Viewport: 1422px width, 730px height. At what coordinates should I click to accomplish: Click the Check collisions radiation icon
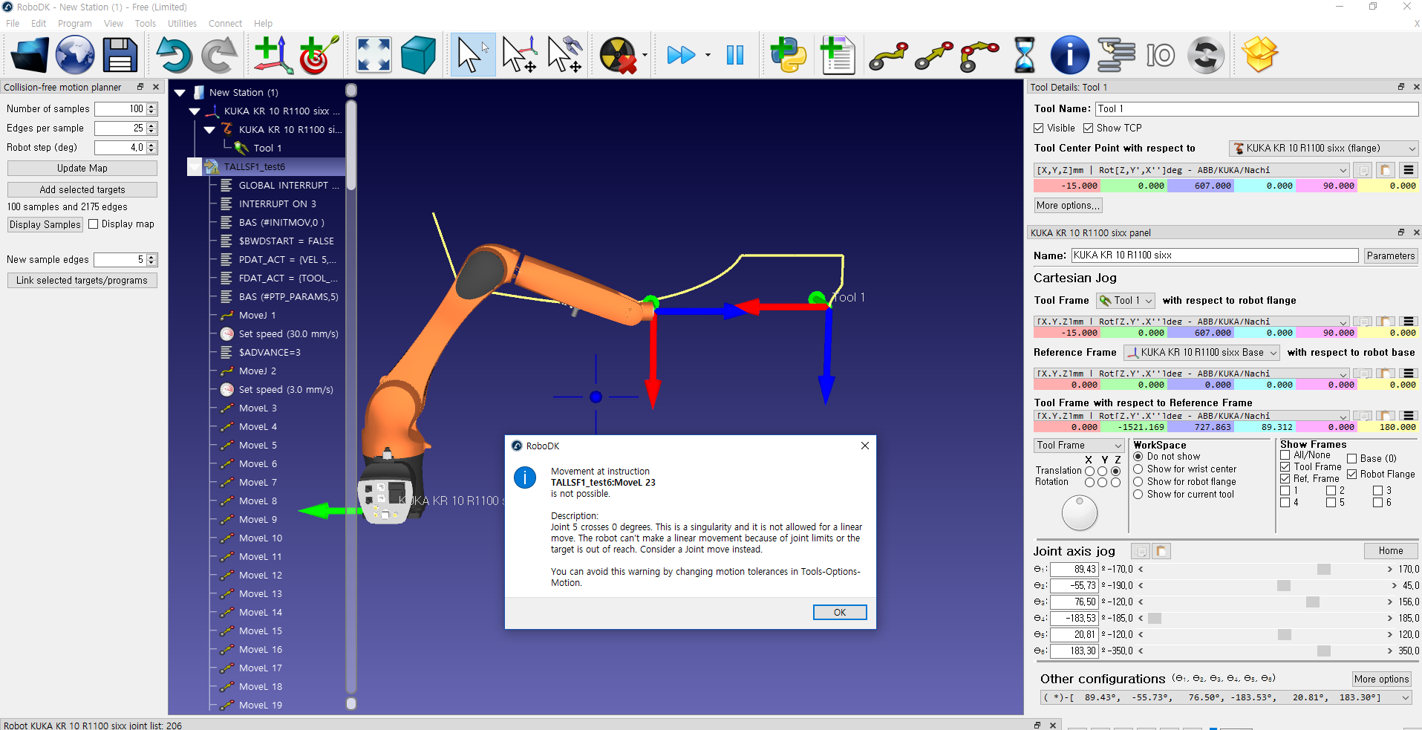click(618, 55)
